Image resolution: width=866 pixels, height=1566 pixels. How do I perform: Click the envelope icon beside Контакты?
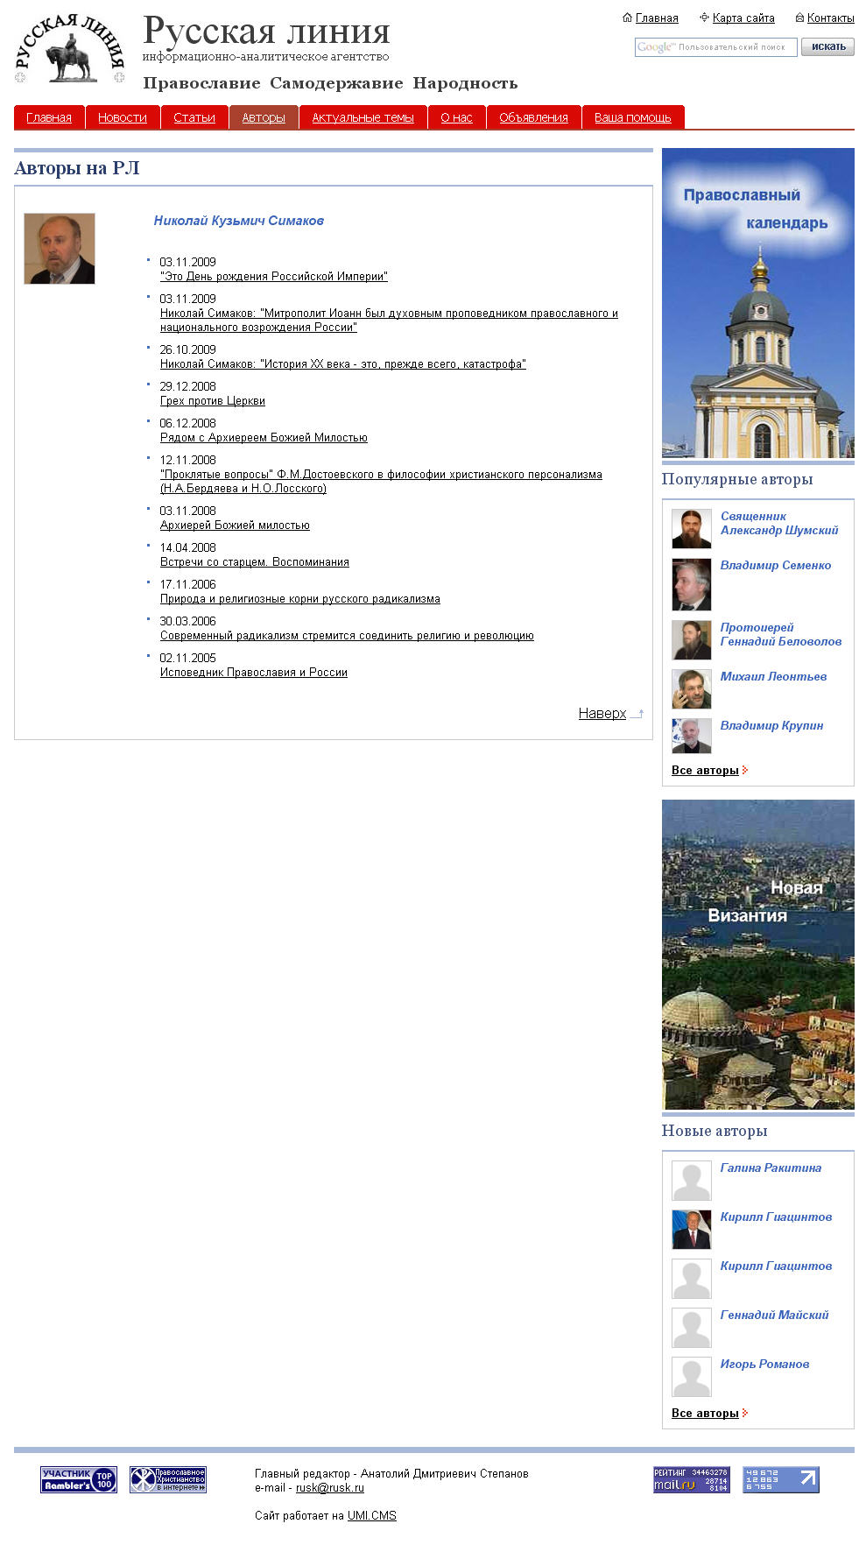coord(799,18)
